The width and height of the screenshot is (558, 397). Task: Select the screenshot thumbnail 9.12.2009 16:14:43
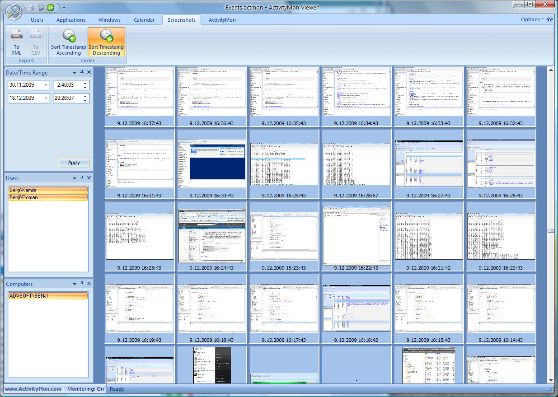coord(501,308)
